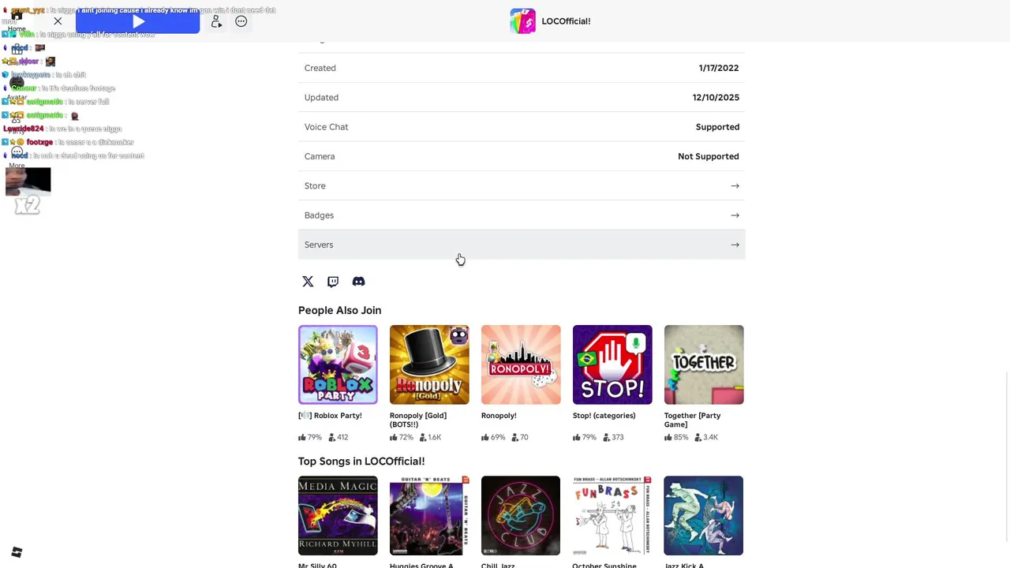This screenshot has height=568, width=1010.
Task: Click the Created date 1/17/2022
Action: (x=719, y=68)
